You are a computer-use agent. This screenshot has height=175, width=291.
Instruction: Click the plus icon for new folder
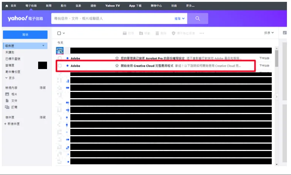tap(5, 124)
